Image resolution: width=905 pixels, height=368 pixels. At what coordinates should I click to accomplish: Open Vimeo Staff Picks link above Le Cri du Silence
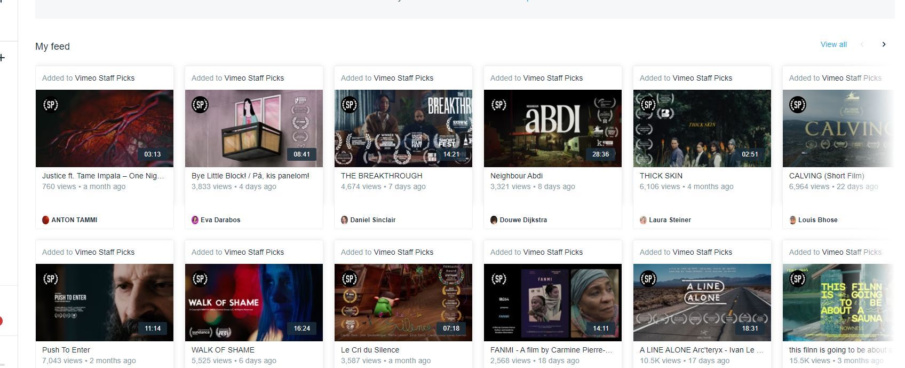pyautogui.click(x=403, y=252)
